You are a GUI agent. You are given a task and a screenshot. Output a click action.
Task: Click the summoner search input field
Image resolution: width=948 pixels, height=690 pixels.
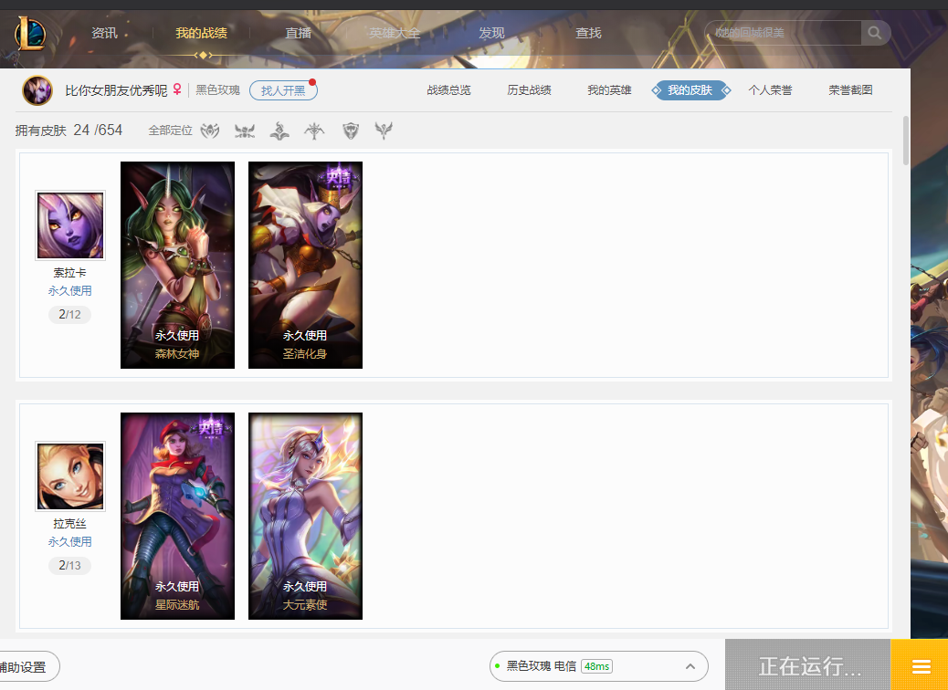click(x=784, y=33)
